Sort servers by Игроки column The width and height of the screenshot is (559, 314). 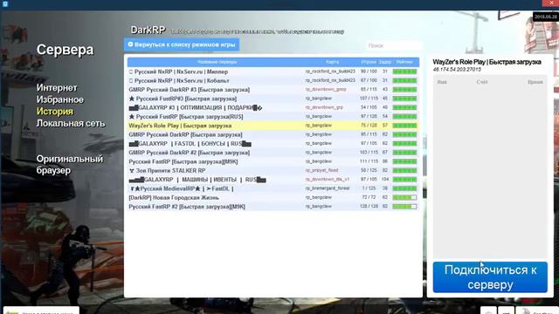[369, 62]
